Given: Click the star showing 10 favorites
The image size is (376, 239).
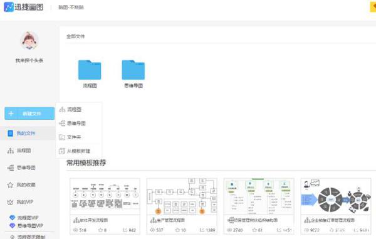Looking at the screenshot, I should (178, 230).
